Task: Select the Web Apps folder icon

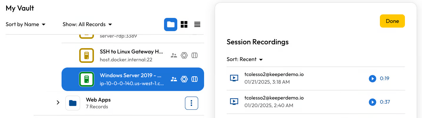Action: tap(73, 103)
